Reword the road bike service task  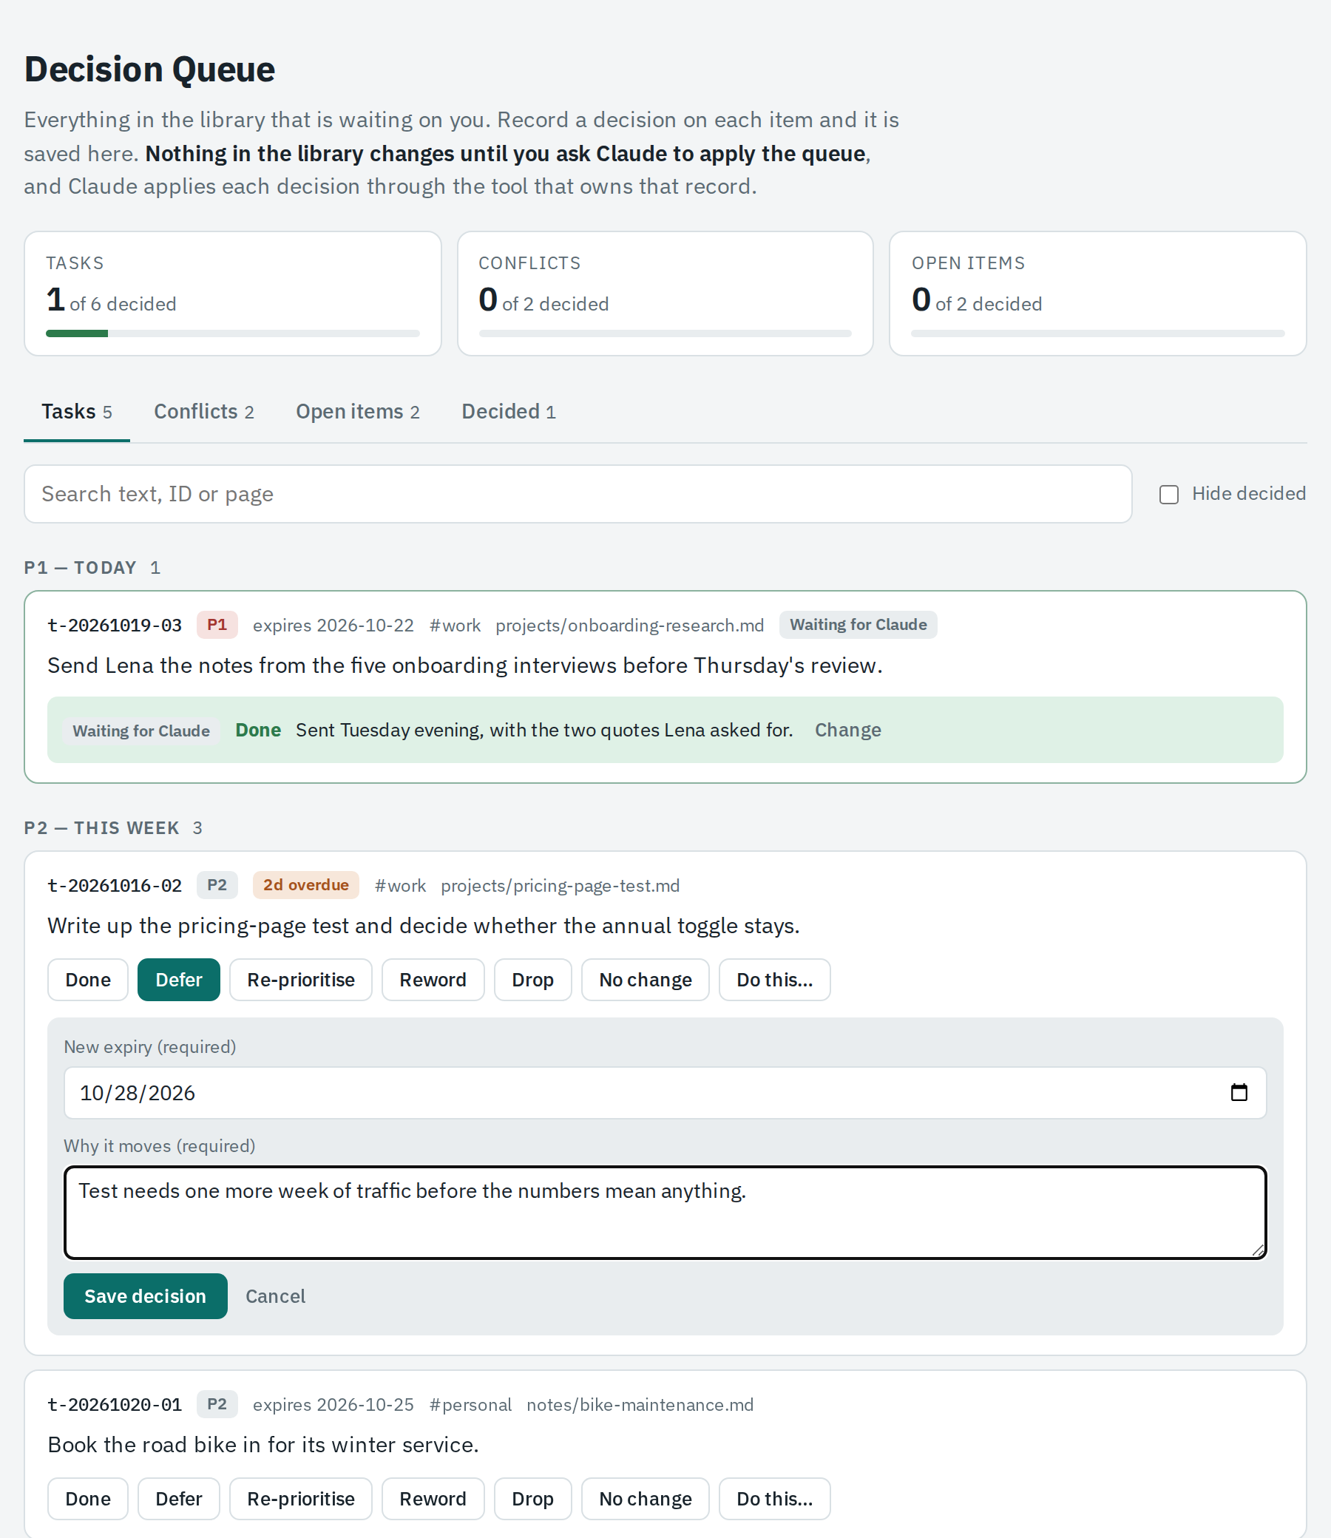(433, 1499)
